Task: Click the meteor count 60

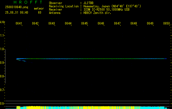Action: click(x=40, y=13)
